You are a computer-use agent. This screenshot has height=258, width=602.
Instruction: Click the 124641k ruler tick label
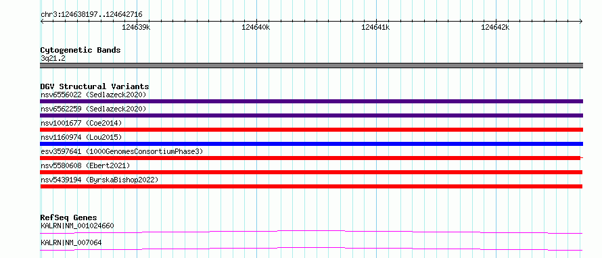(x=375, y=27)
